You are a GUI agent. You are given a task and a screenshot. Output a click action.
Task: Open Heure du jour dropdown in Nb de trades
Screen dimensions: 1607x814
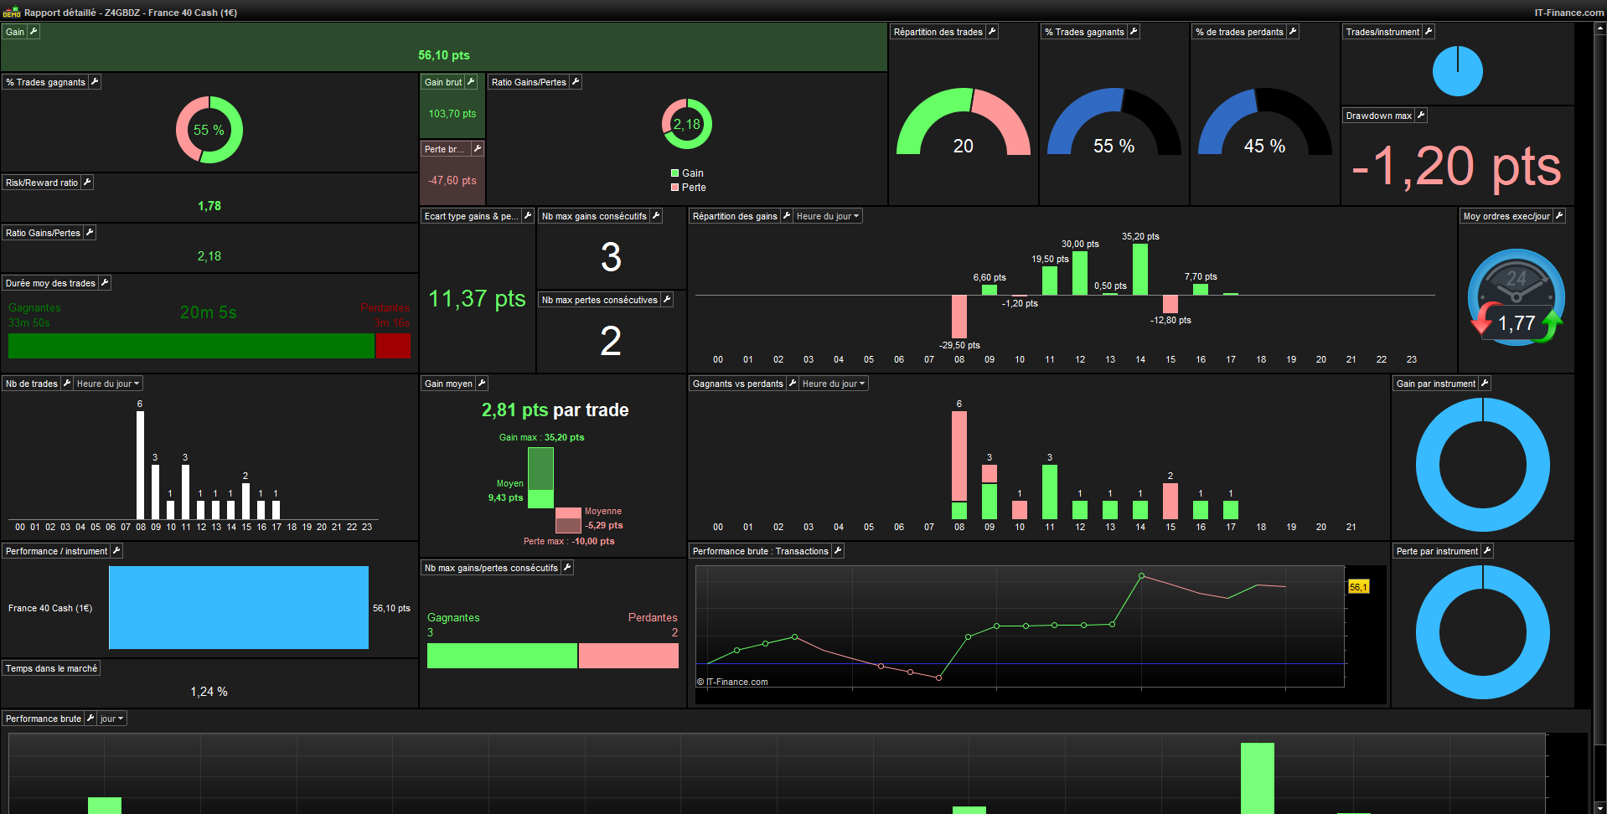click(108, 384)
